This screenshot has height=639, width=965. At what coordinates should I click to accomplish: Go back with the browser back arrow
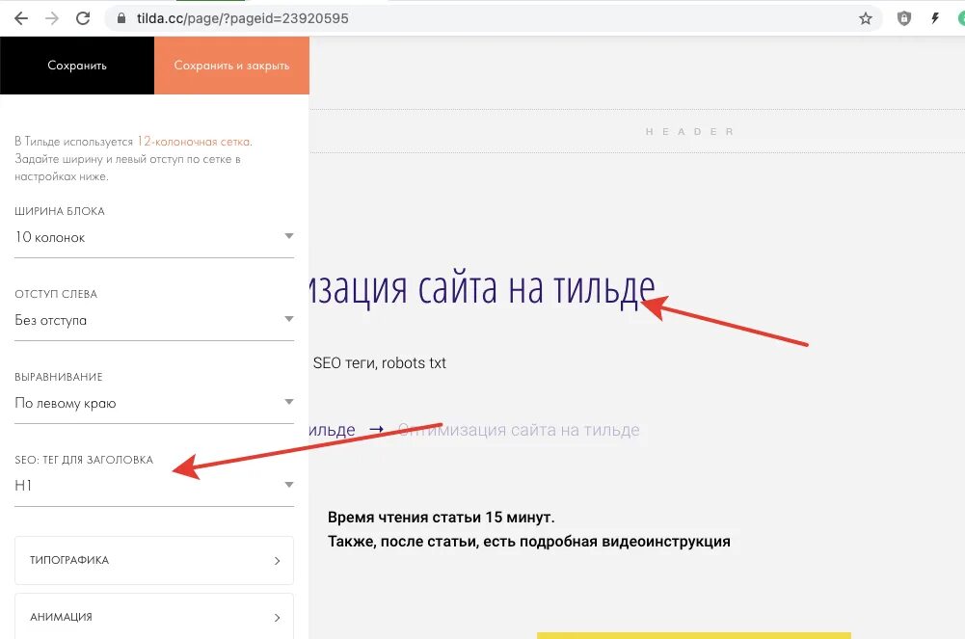point(21,18)
